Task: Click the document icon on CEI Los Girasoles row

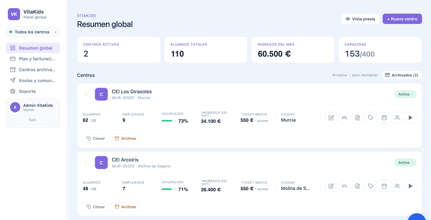Action: point(357,118)
